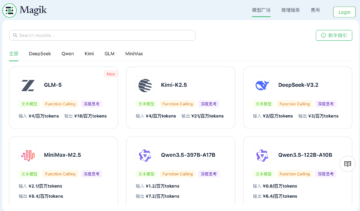Click the search magnifier icon

pos(15,35)
